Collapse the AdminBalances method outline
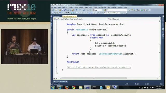The width and height of the screenshot is (166, 93). pyautogui.click(x=56, y=30)
